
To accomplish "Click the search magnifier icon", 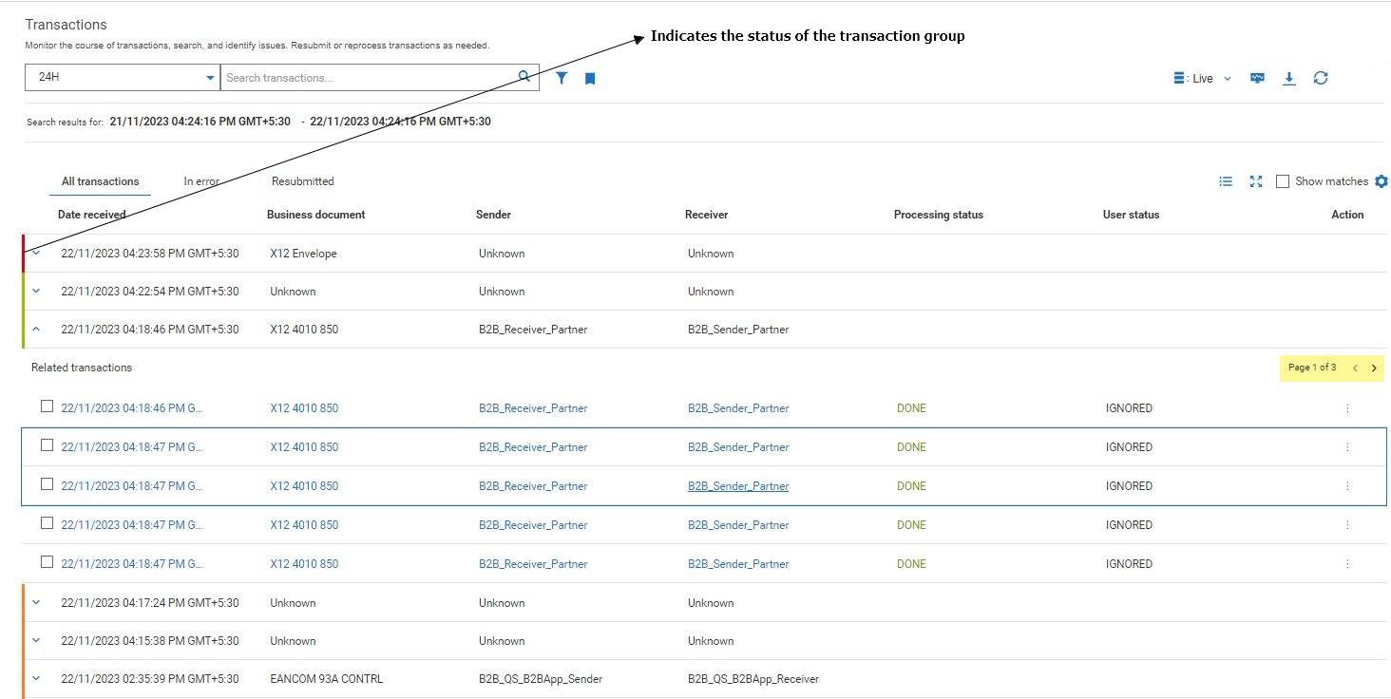I will click(524, 77).
